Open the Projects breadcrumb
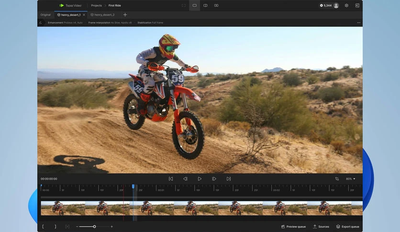Image resolution: width=400 pixels, height=232 pixels. tap(96, 5)
